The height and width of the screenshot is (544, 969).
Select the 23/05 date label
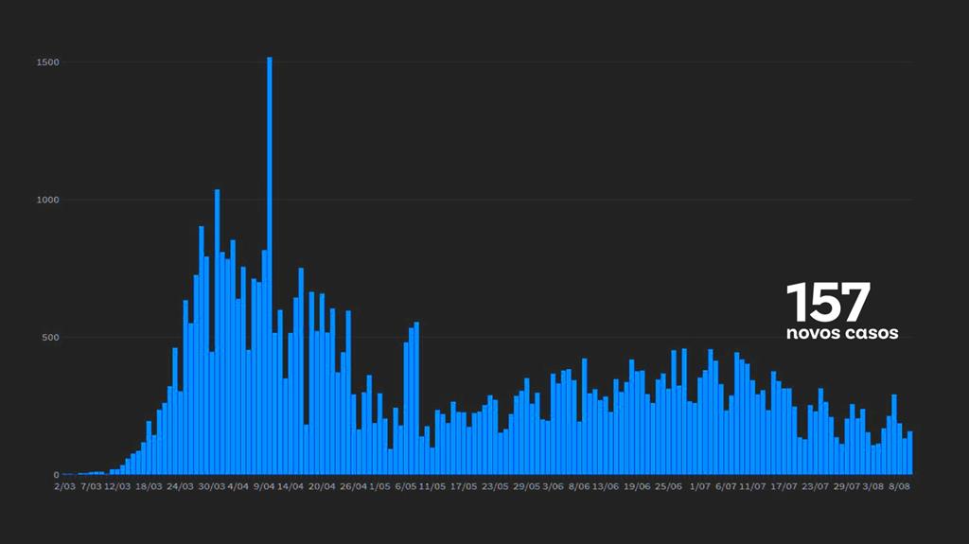pyautogui.click(x=495, y=486)
